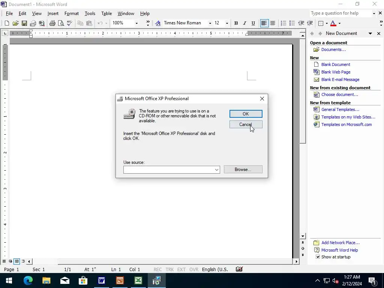Screen dimensions: 384x288
Task: Select Center alignment
Action: 273,23
